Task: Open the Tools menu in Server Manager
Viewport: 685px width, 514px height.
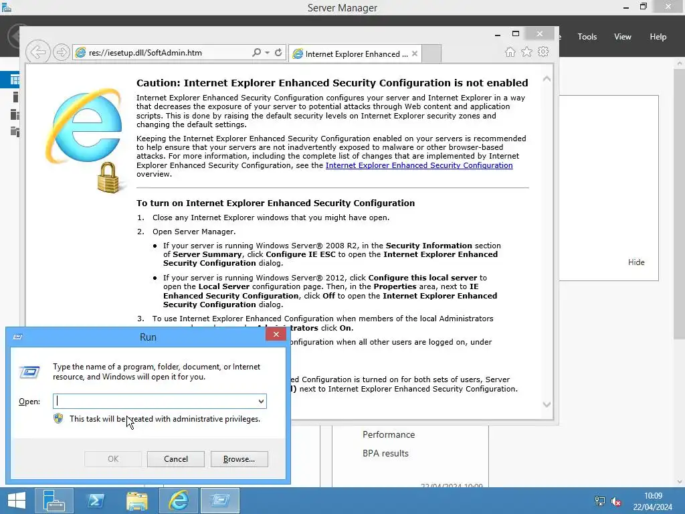Action: tap(587, 37)
